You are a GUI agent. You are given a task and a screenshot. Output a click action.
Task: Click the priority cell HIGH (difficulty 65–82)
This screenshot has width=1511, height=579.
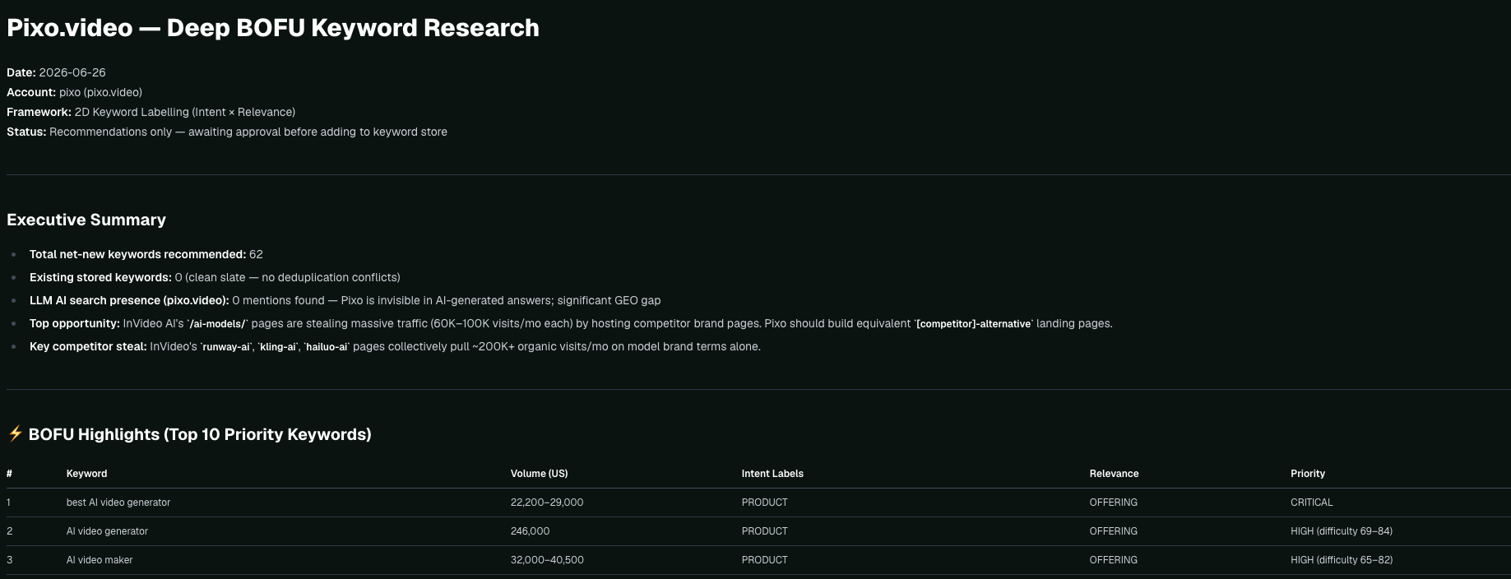click(x=1342, y=560)
